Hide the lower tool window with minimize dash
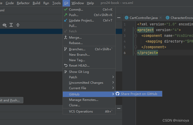This screenshot has width=193, height=125. [x=119, y=108]
